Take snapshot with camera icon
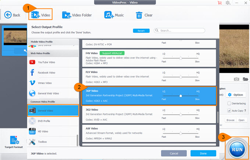This screenshot has height=160, width=250. [x=236, y=79]
